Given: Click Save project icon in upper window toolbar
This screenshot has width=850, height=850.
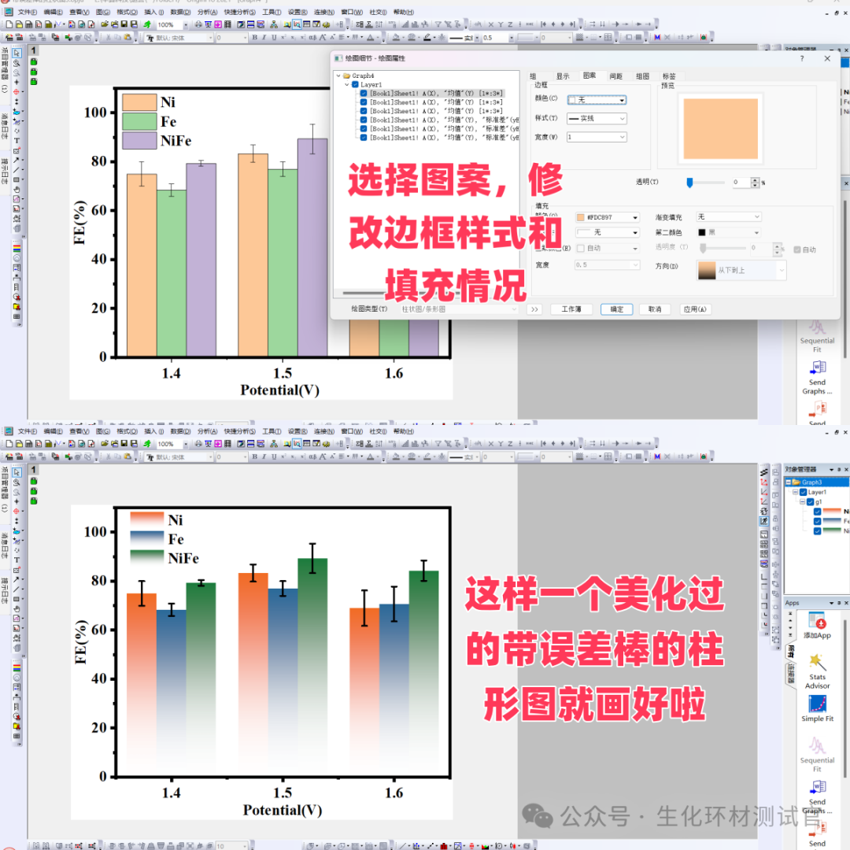Looking at the screenshot, I should (x=124, y=24).
